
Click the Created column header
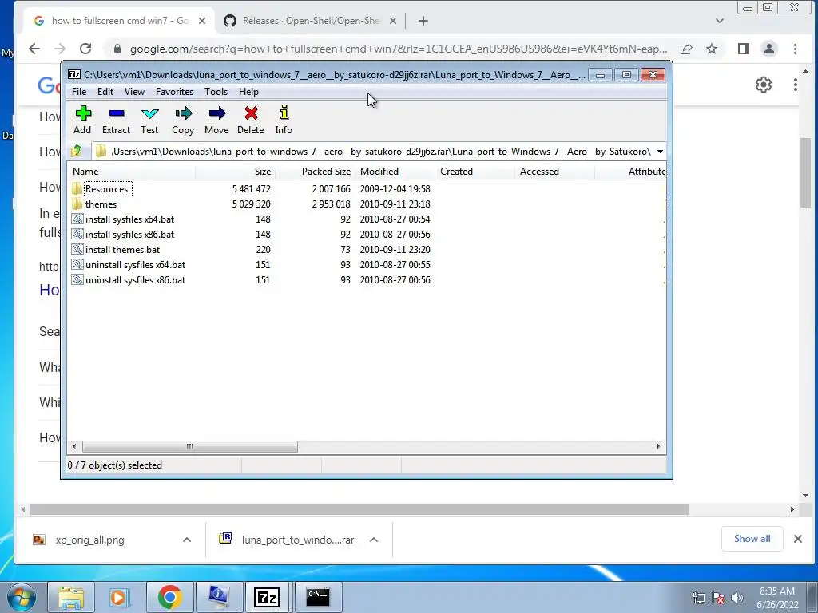tap(475, 172)
